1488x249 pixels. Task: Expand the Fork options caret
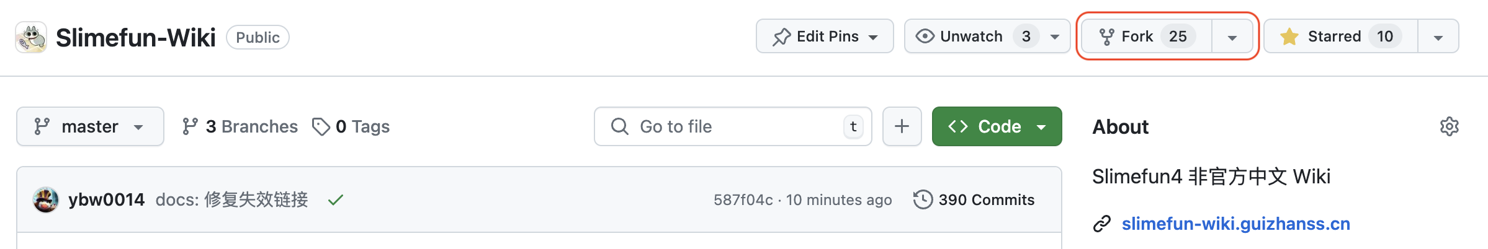coord(1232,37)
